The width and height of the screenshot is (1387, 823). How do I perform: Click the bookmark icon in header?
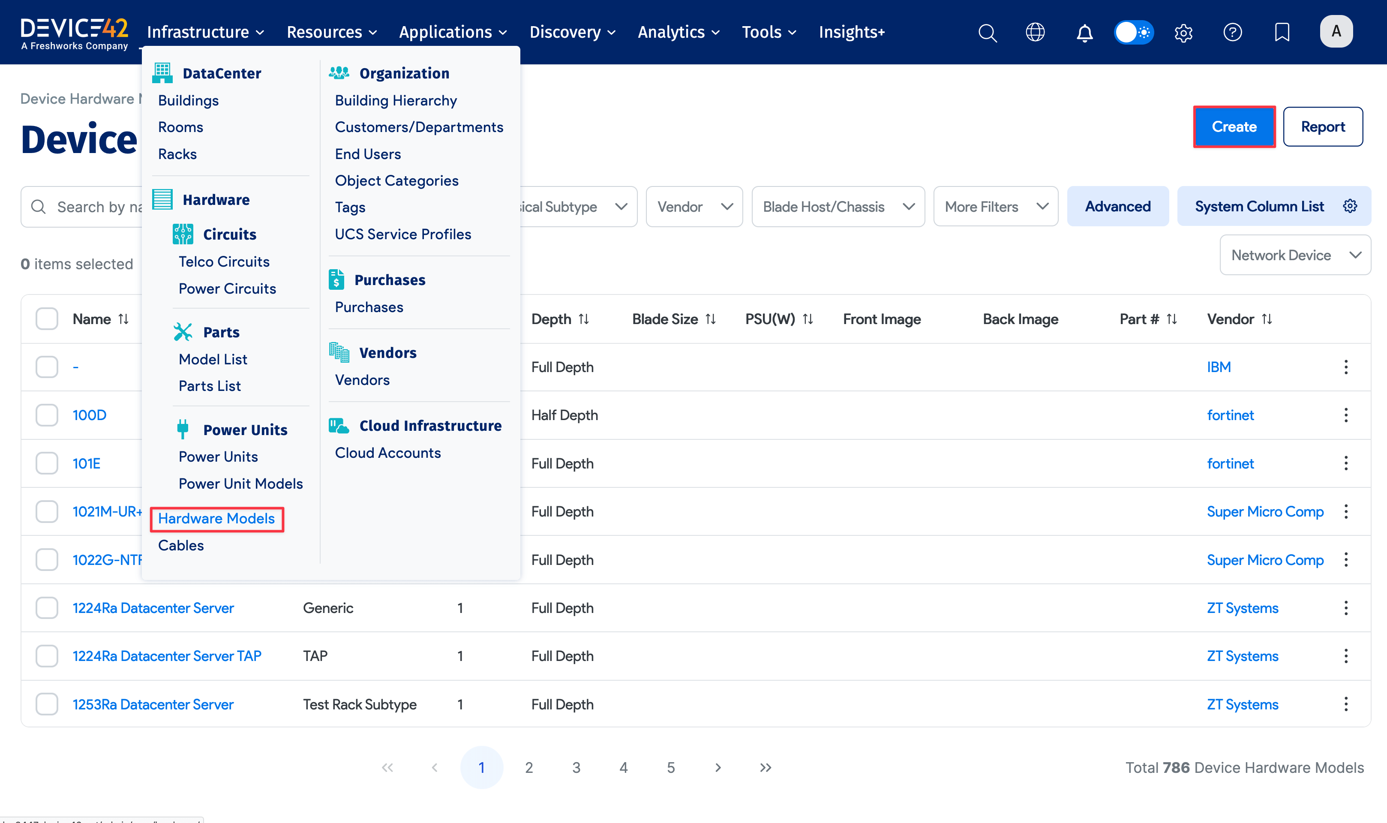click(1282, 32)
